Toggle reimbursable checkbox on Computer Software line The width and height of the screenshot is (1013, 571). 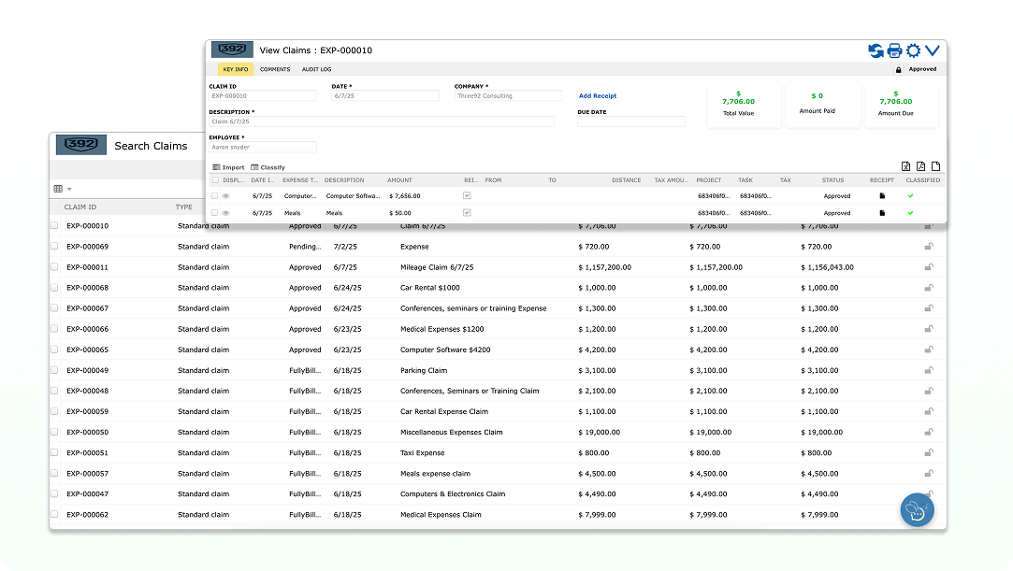coord(467,196)
